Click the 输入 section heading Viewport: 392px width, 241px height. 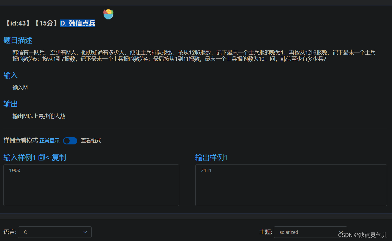[x=10, y=75]
